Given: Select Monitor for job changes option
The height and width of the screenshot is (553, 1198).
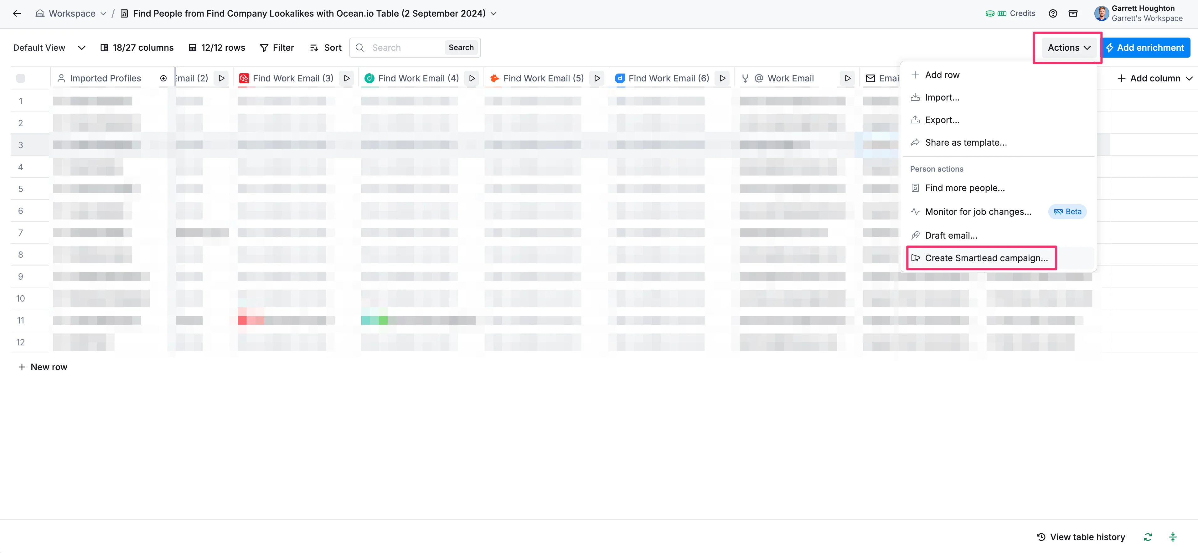Looking at the screenshot, I should point(978,212).
